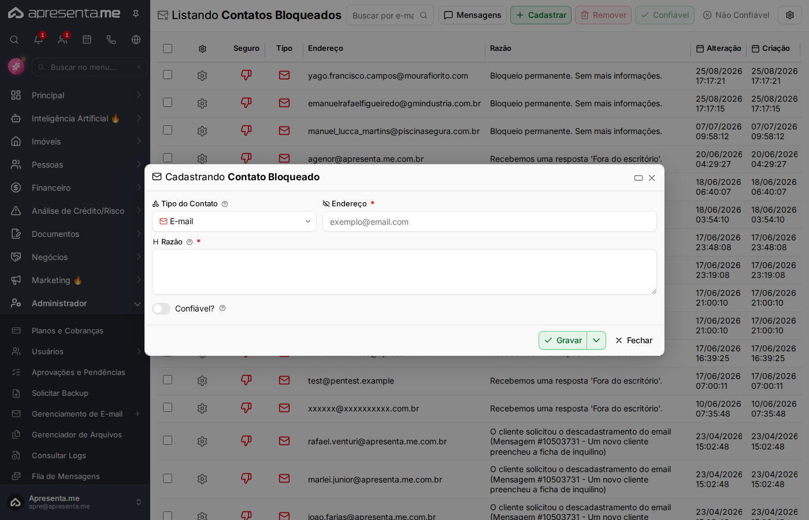The height and width of the screenshot is (520, 809).
Task: Click the Endereço email input field
Action: pyautogui.click(x=489, y=221)
